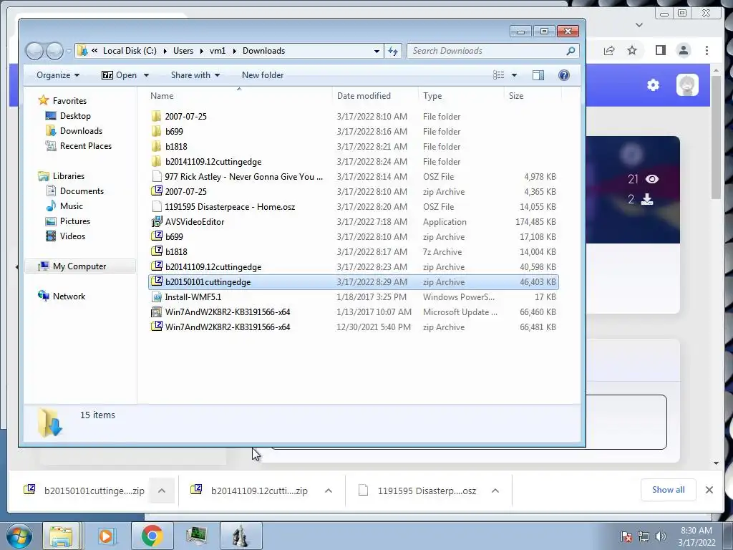Image resolution: width=733 pixels, height=550 pixels.
Task: Expand the Share with dropdown
Action: tap(195, 75)
